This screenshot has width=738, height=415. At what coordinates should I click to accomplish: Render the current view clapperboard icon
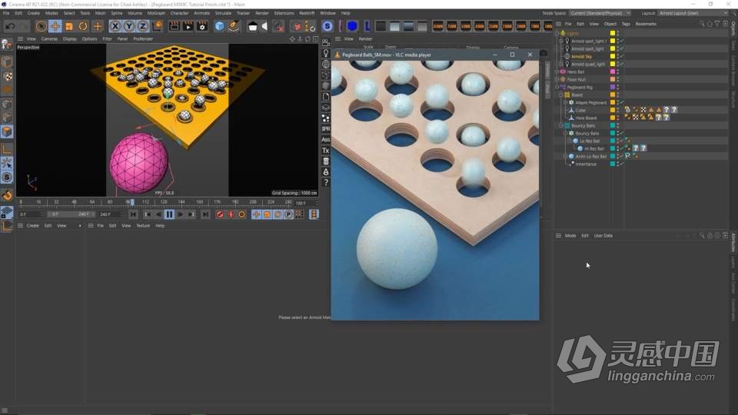175,26
